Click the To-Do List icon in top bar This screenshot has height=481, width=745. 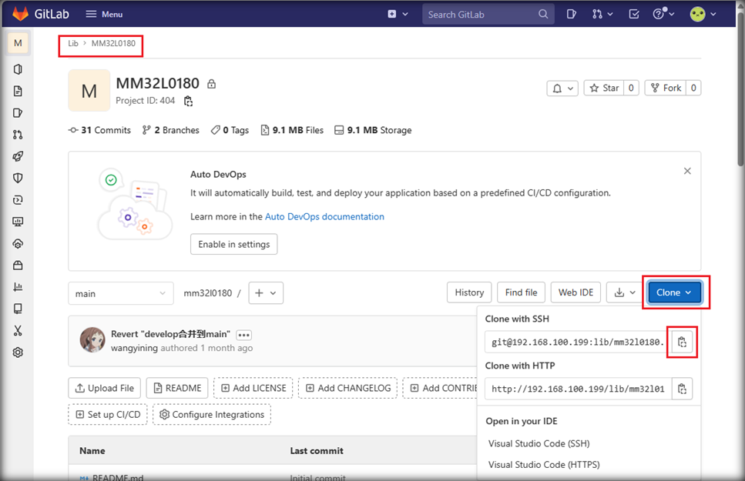click(633, 14)
